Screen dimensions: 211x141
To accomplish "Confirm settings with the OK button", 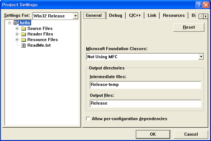I will (153, 134).
